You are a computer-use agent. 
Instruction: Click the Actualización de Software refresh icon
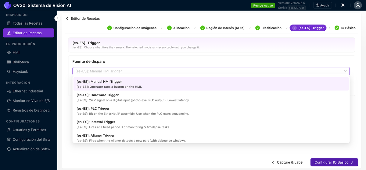(9, 149)
